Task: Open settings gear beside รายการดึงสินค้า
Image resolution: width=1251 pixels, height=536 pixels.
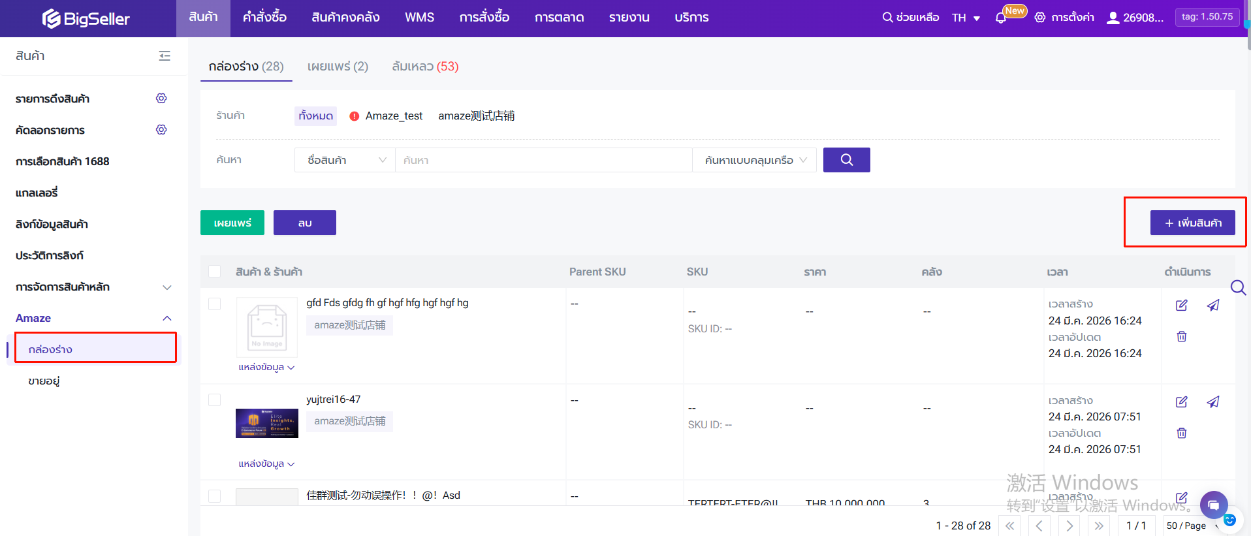Action: pyautogui.click(x=161, y=99)
